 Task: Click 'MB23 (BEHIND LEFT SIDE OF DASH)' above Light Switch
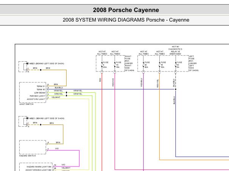point(47,64)
